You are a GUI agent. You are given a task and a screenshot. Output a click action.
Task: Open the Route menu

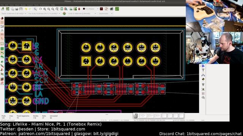coord(23,5)
